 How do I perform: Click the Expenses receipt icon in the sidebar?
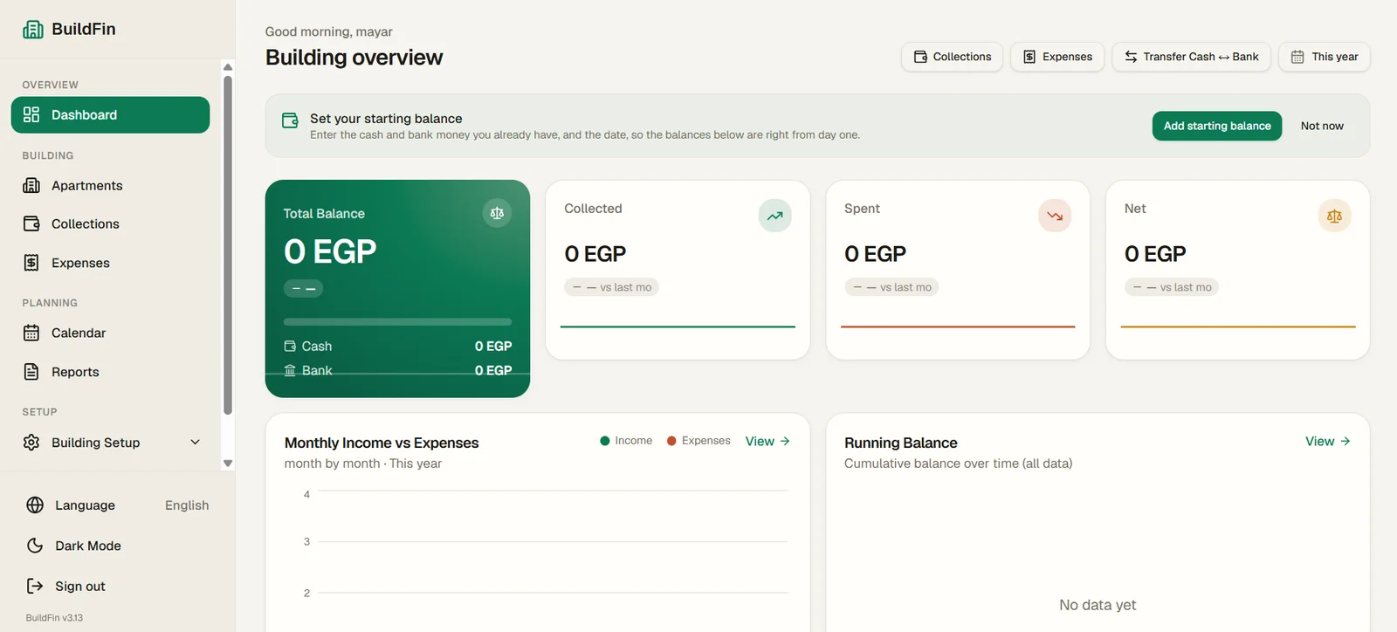(x=31, y=263)
